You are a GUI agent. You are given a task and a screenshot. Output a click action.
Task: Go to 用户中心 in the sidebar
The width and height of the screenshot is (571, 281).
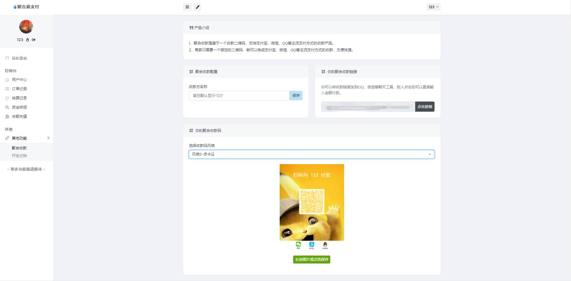tap(19, 80)
